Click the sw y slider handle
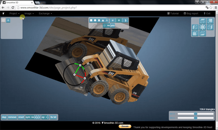This screenshot has height=130, width=218. click(x=196, y=118)
